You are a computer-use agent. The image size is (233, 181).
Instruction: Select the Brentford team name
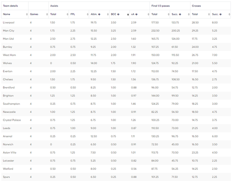pos(9,87)
